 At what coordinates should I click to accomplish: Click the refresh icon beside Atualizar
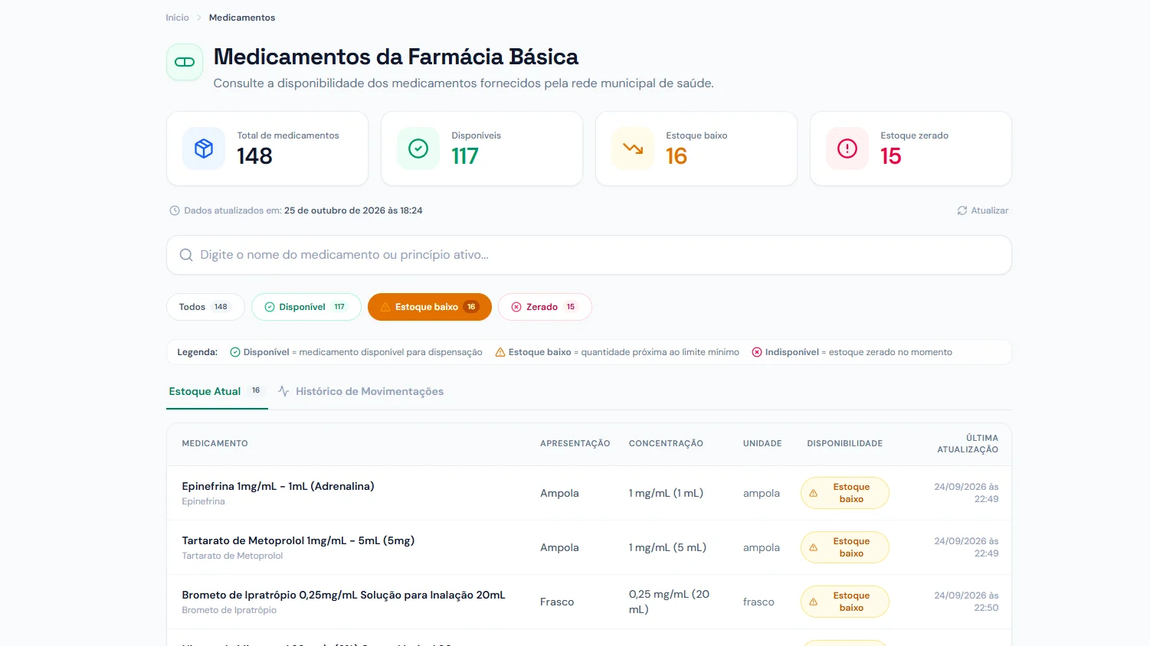962,210
